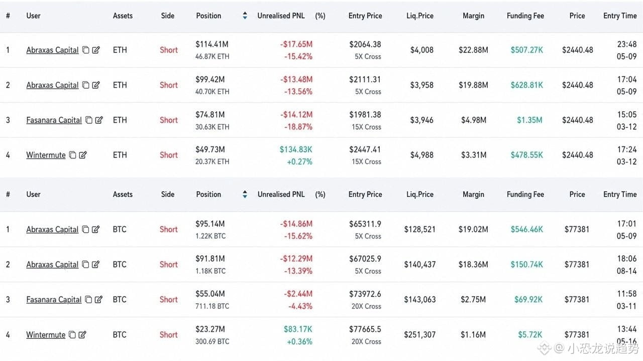Image resolution: width=643 pixels, height=361 pixels.
Task: Click Margin column header in BTC table
Action: pyautogui.click(x=473, y=195)
